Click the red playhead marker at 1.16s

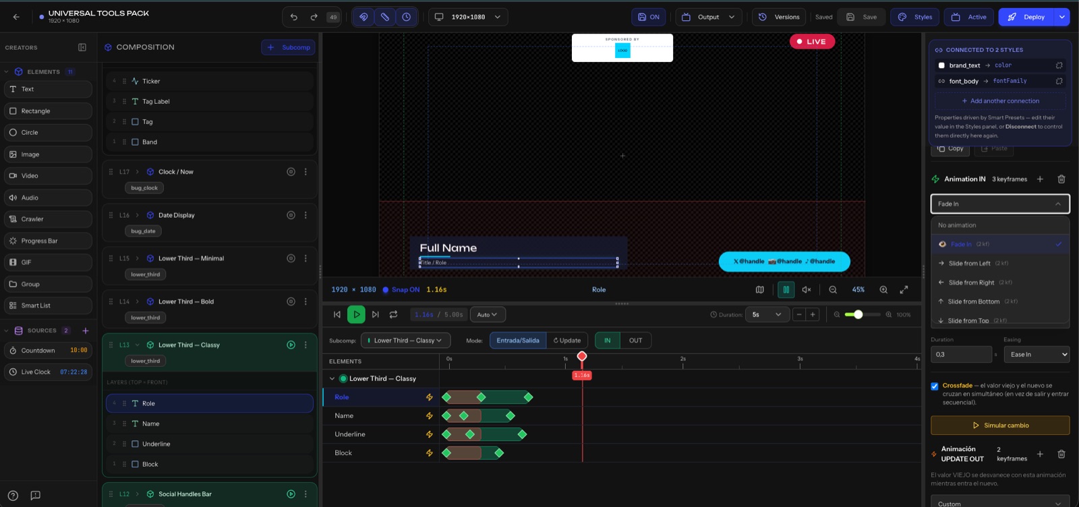pyautogui.click(x=582, y=356)
